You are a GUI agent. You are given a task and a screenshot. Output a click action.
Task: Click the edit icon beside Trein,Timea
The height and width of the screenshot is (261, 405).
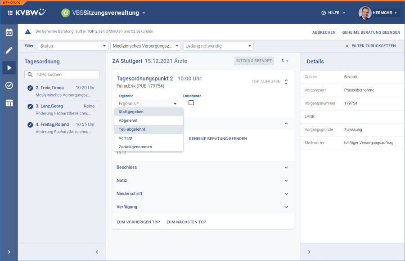[30, 88]
